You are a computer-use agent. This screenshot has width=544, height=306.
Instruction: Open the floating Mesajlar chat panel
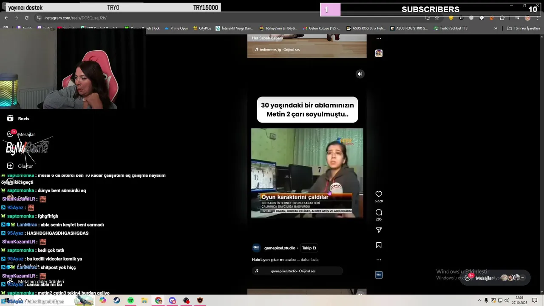495,278
